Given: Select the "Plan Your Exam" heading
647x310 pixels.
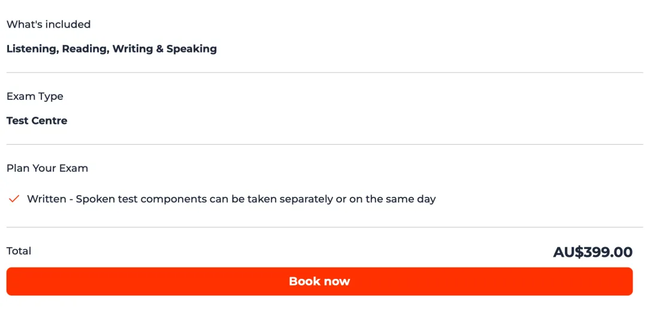Looking at the screenshot, I should 47,168.
